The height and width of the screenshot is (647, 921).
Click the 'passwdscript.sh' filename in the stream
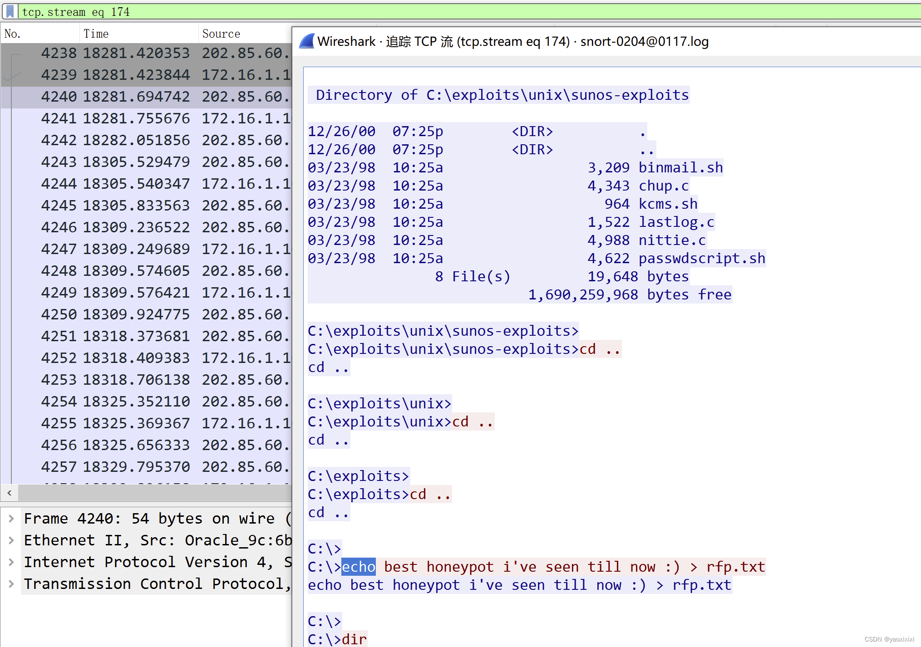pyautogui.click(x=702, y=258)
